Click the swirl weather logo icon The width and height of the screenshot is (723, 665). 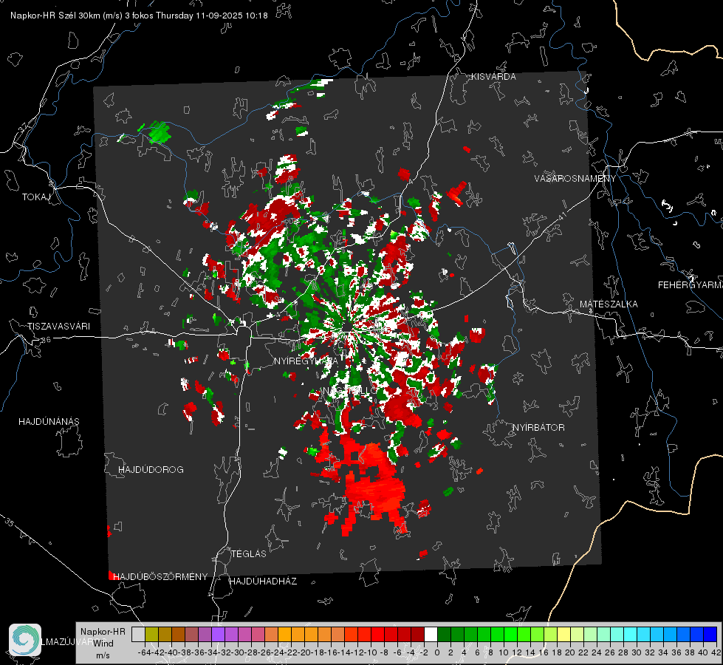coord(25,640)
